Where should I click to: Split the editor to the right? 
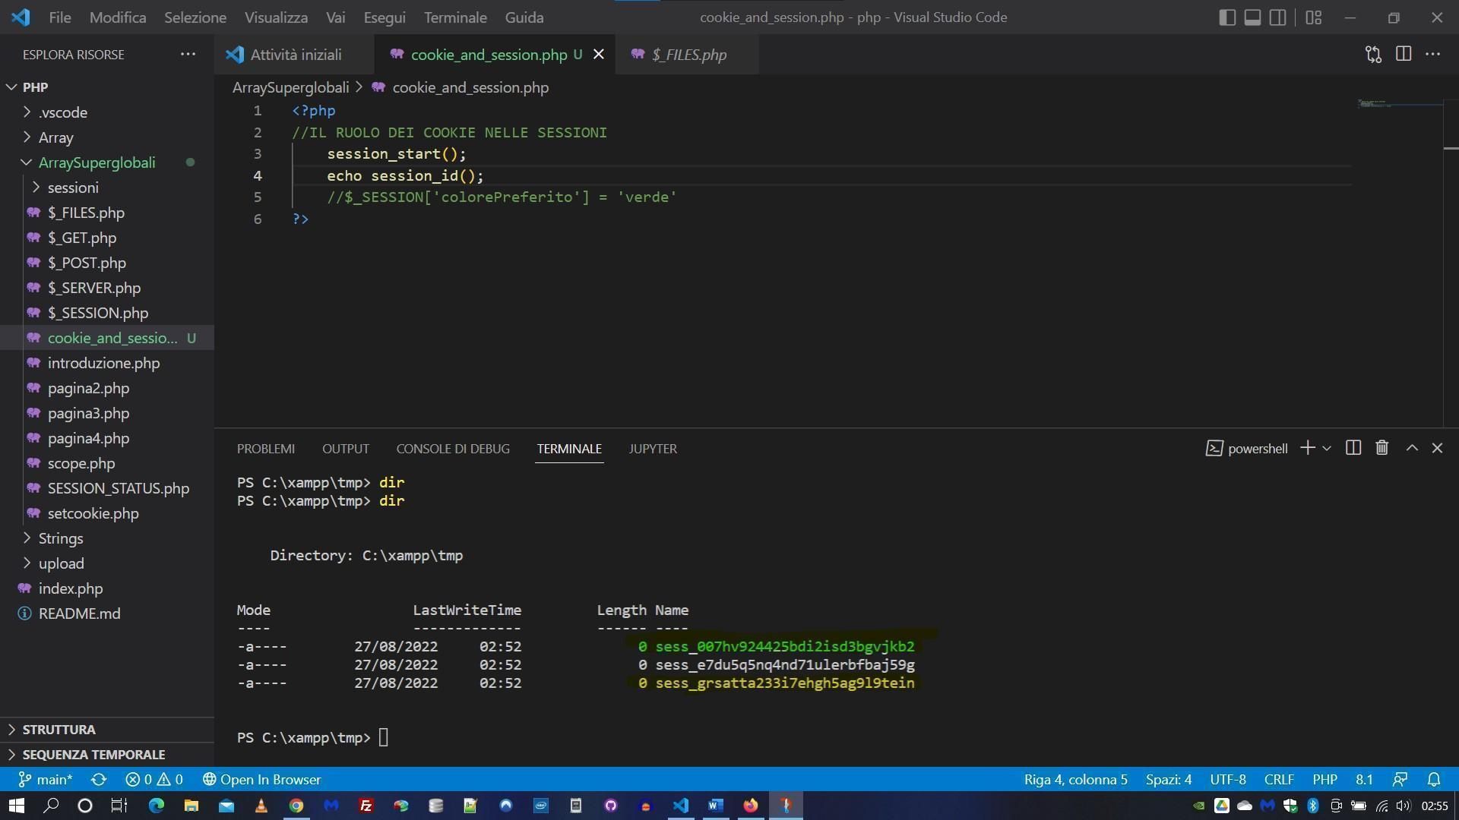1404,54
